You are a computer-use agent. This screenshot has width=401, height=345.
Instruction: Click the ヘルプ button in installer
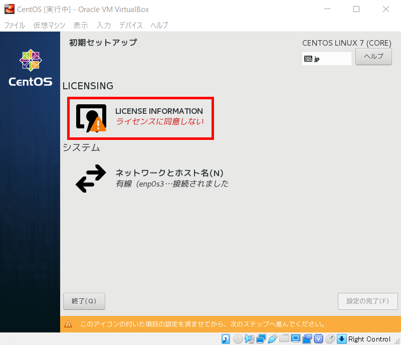coord(373,57)
